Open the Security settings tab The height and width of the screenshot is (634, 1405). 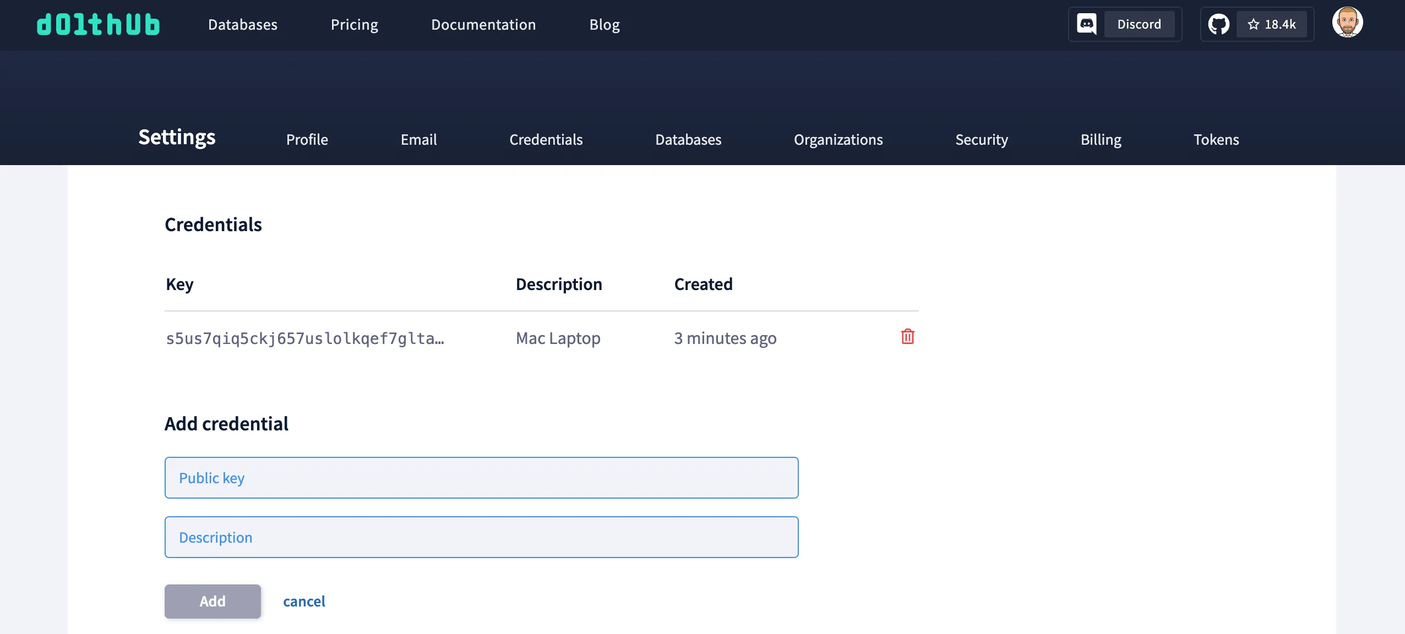[x=981, y=140]
